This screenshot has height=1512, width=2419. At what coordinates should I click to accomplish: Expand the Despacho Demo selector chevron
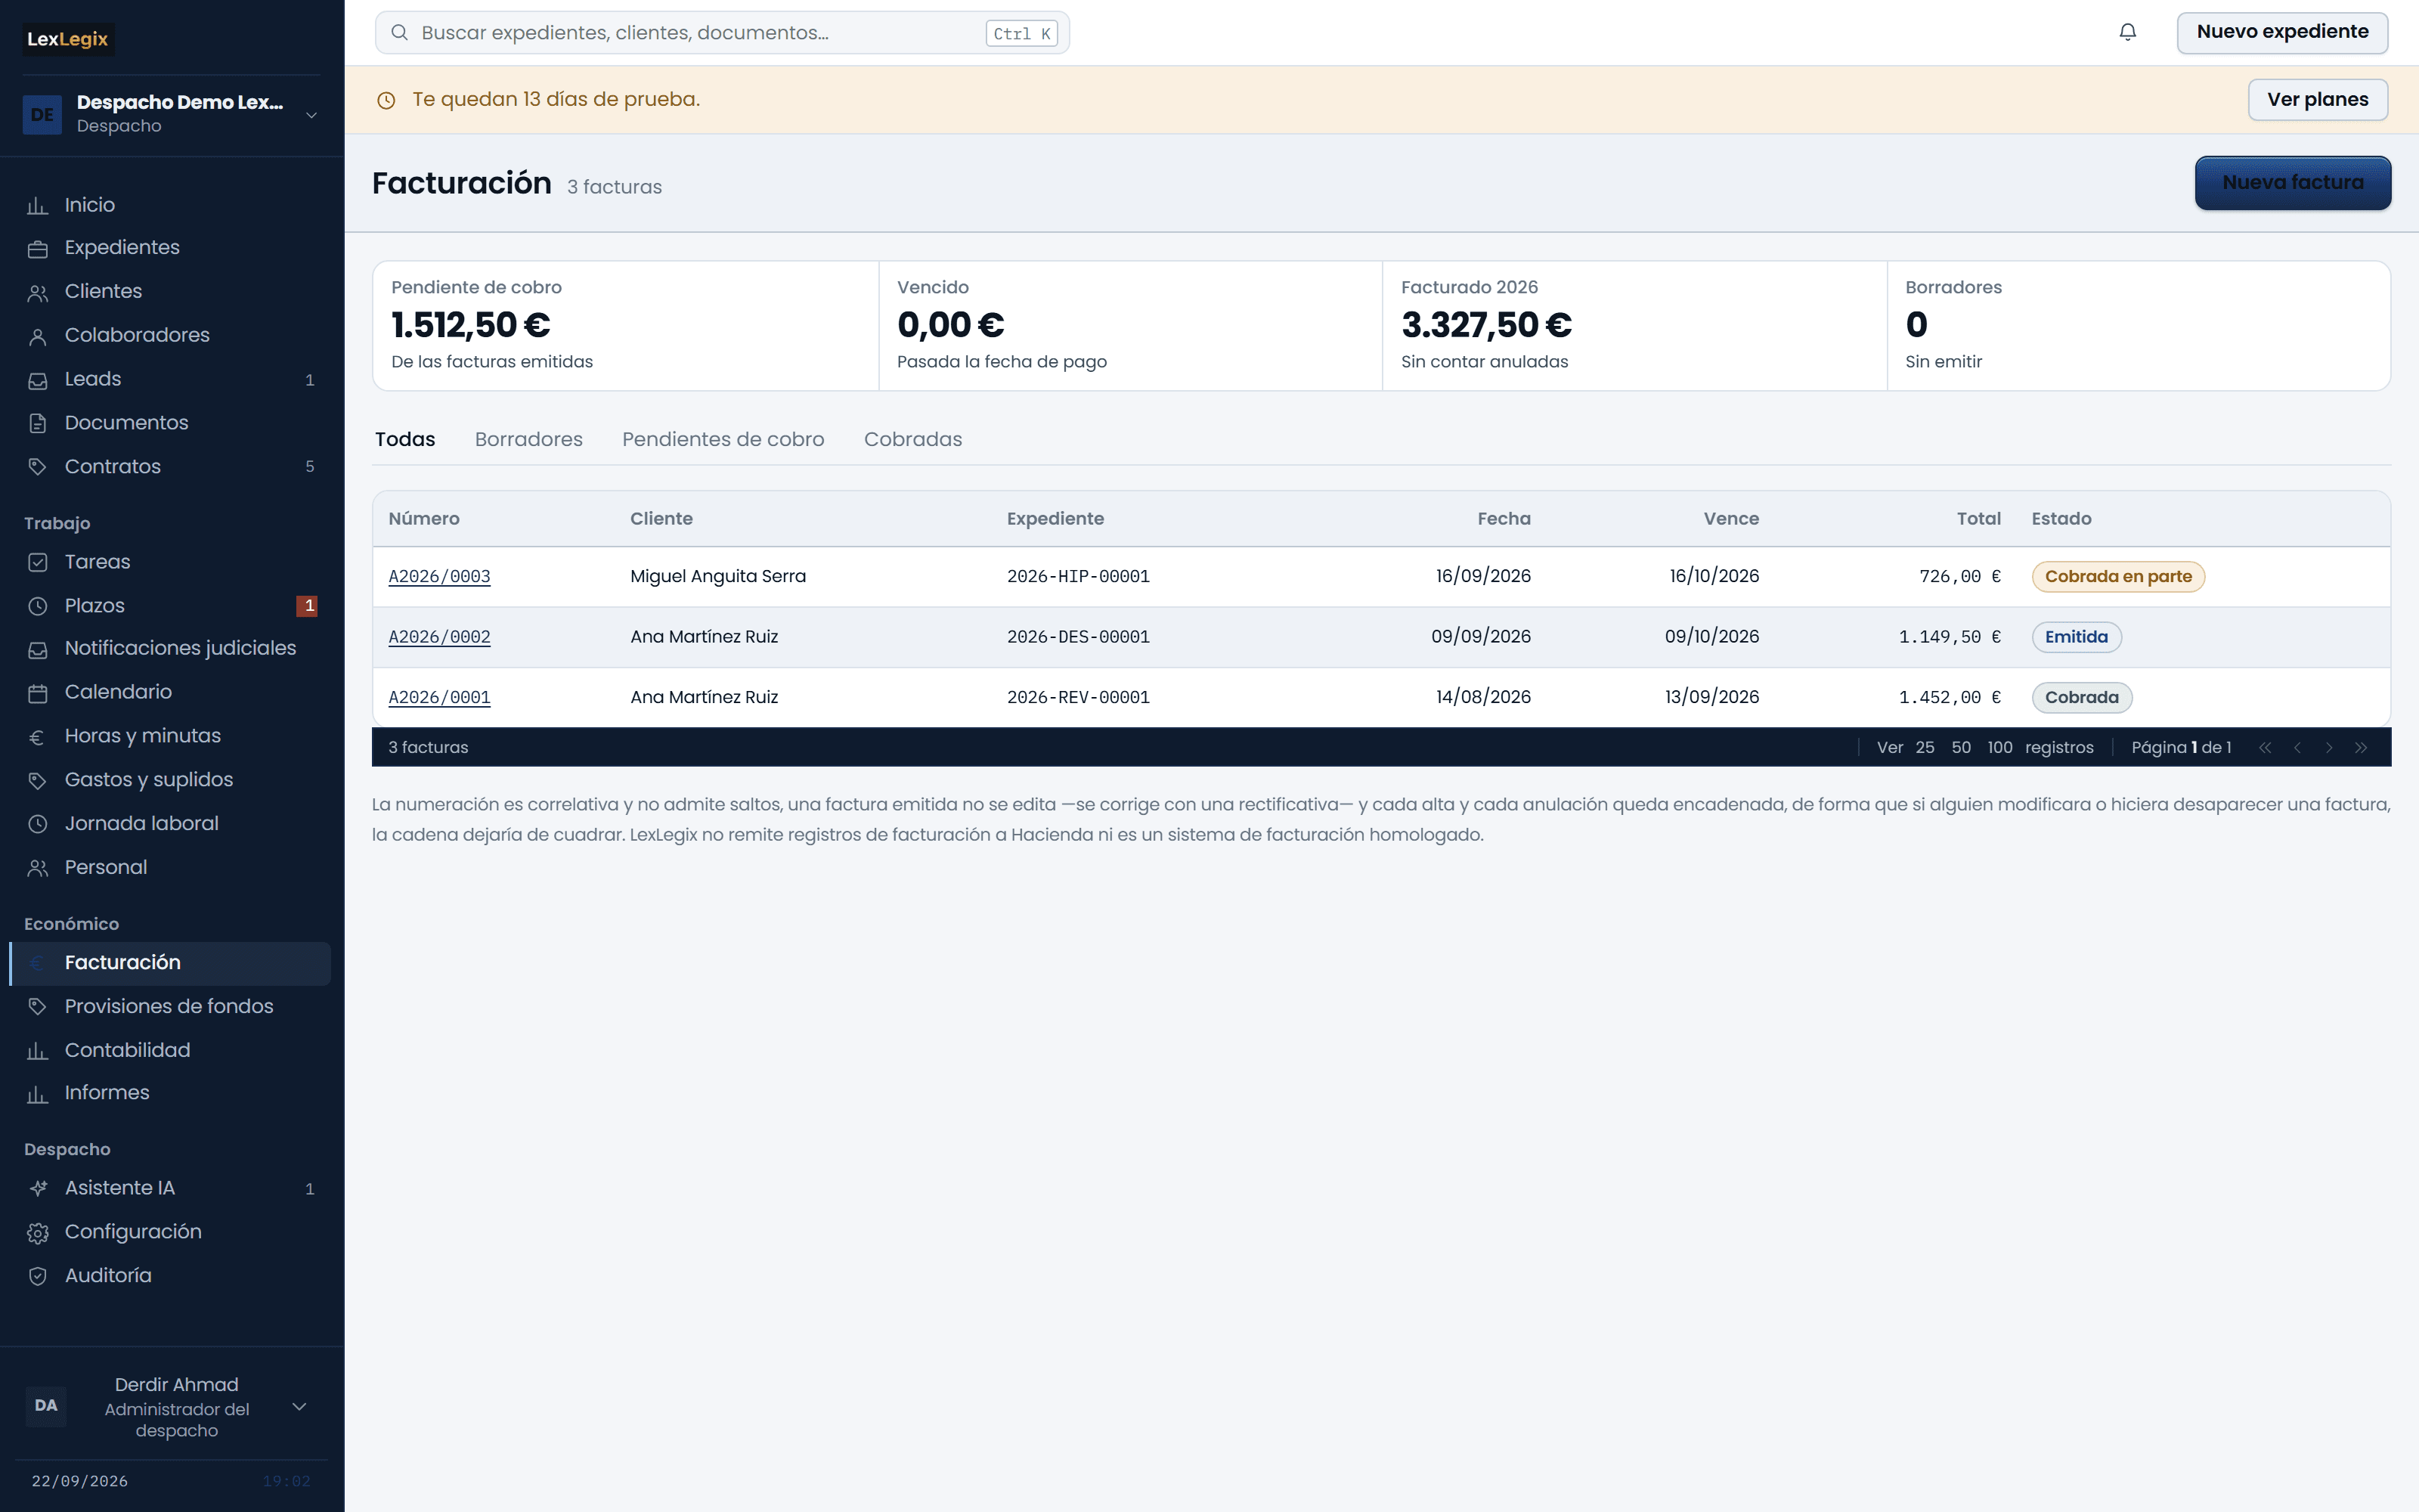312,115
